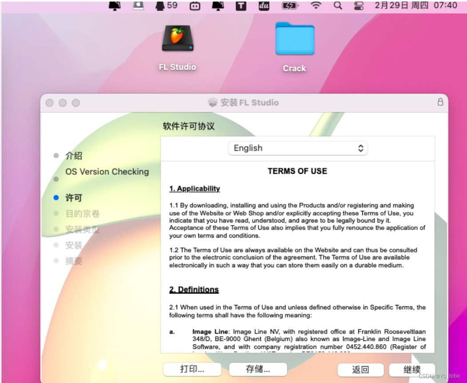Select the FL Studio disk icon on desktop
This screenshot has height=383, width=467.
(178, 39)
